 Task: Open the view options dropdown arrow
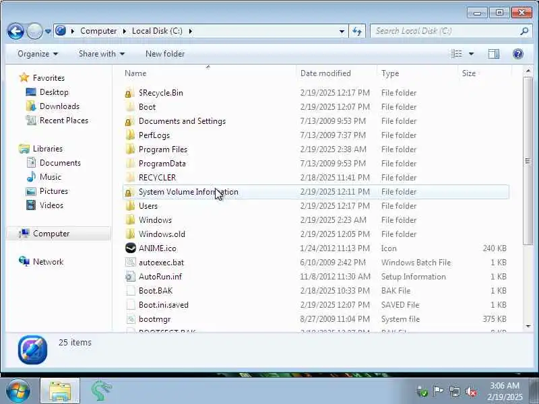(471, 54)
